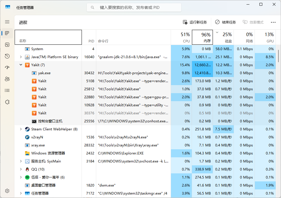281x198 pixels.
Task: Collapse the Yakit (7) group
Action: [21, 65]
